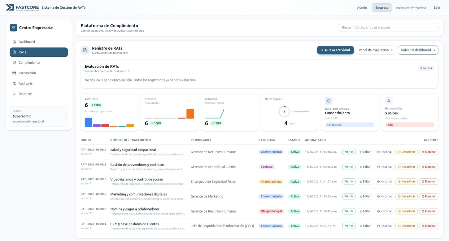The image size is (449, 241).
Task: Deactivate the Nómina y pagos a colaboradores record
Action: tap(406, 211)
